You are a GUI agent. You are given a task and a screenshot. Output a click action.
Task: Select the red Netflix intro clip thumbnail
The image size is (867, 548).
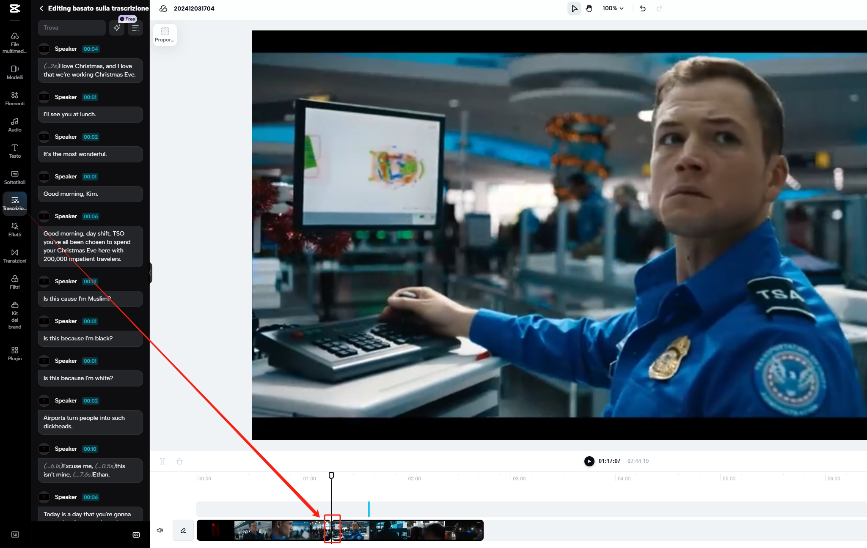pyautogui.click(x=215, y=530)
